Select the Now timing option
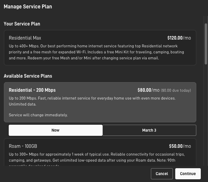The image size is (208, 182). pos(55,130)
